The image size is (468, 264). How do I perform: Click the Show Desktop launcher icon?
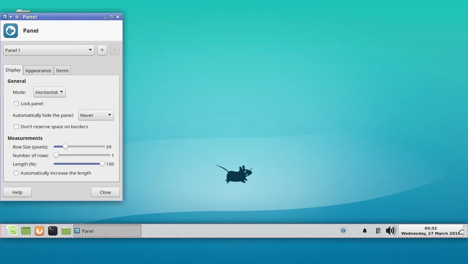(26, 231)
